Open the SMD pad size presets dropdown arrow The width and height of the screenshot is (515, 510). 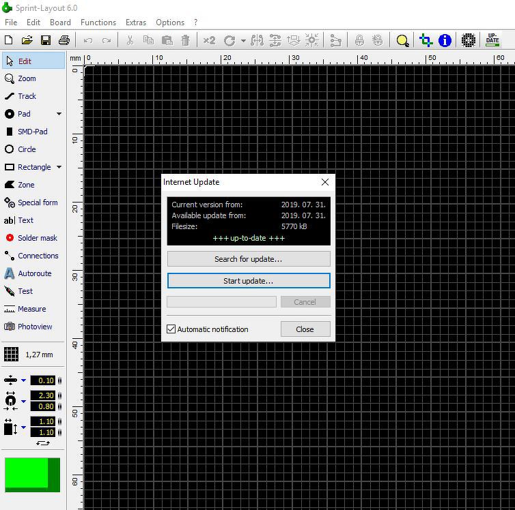(24, 427)
